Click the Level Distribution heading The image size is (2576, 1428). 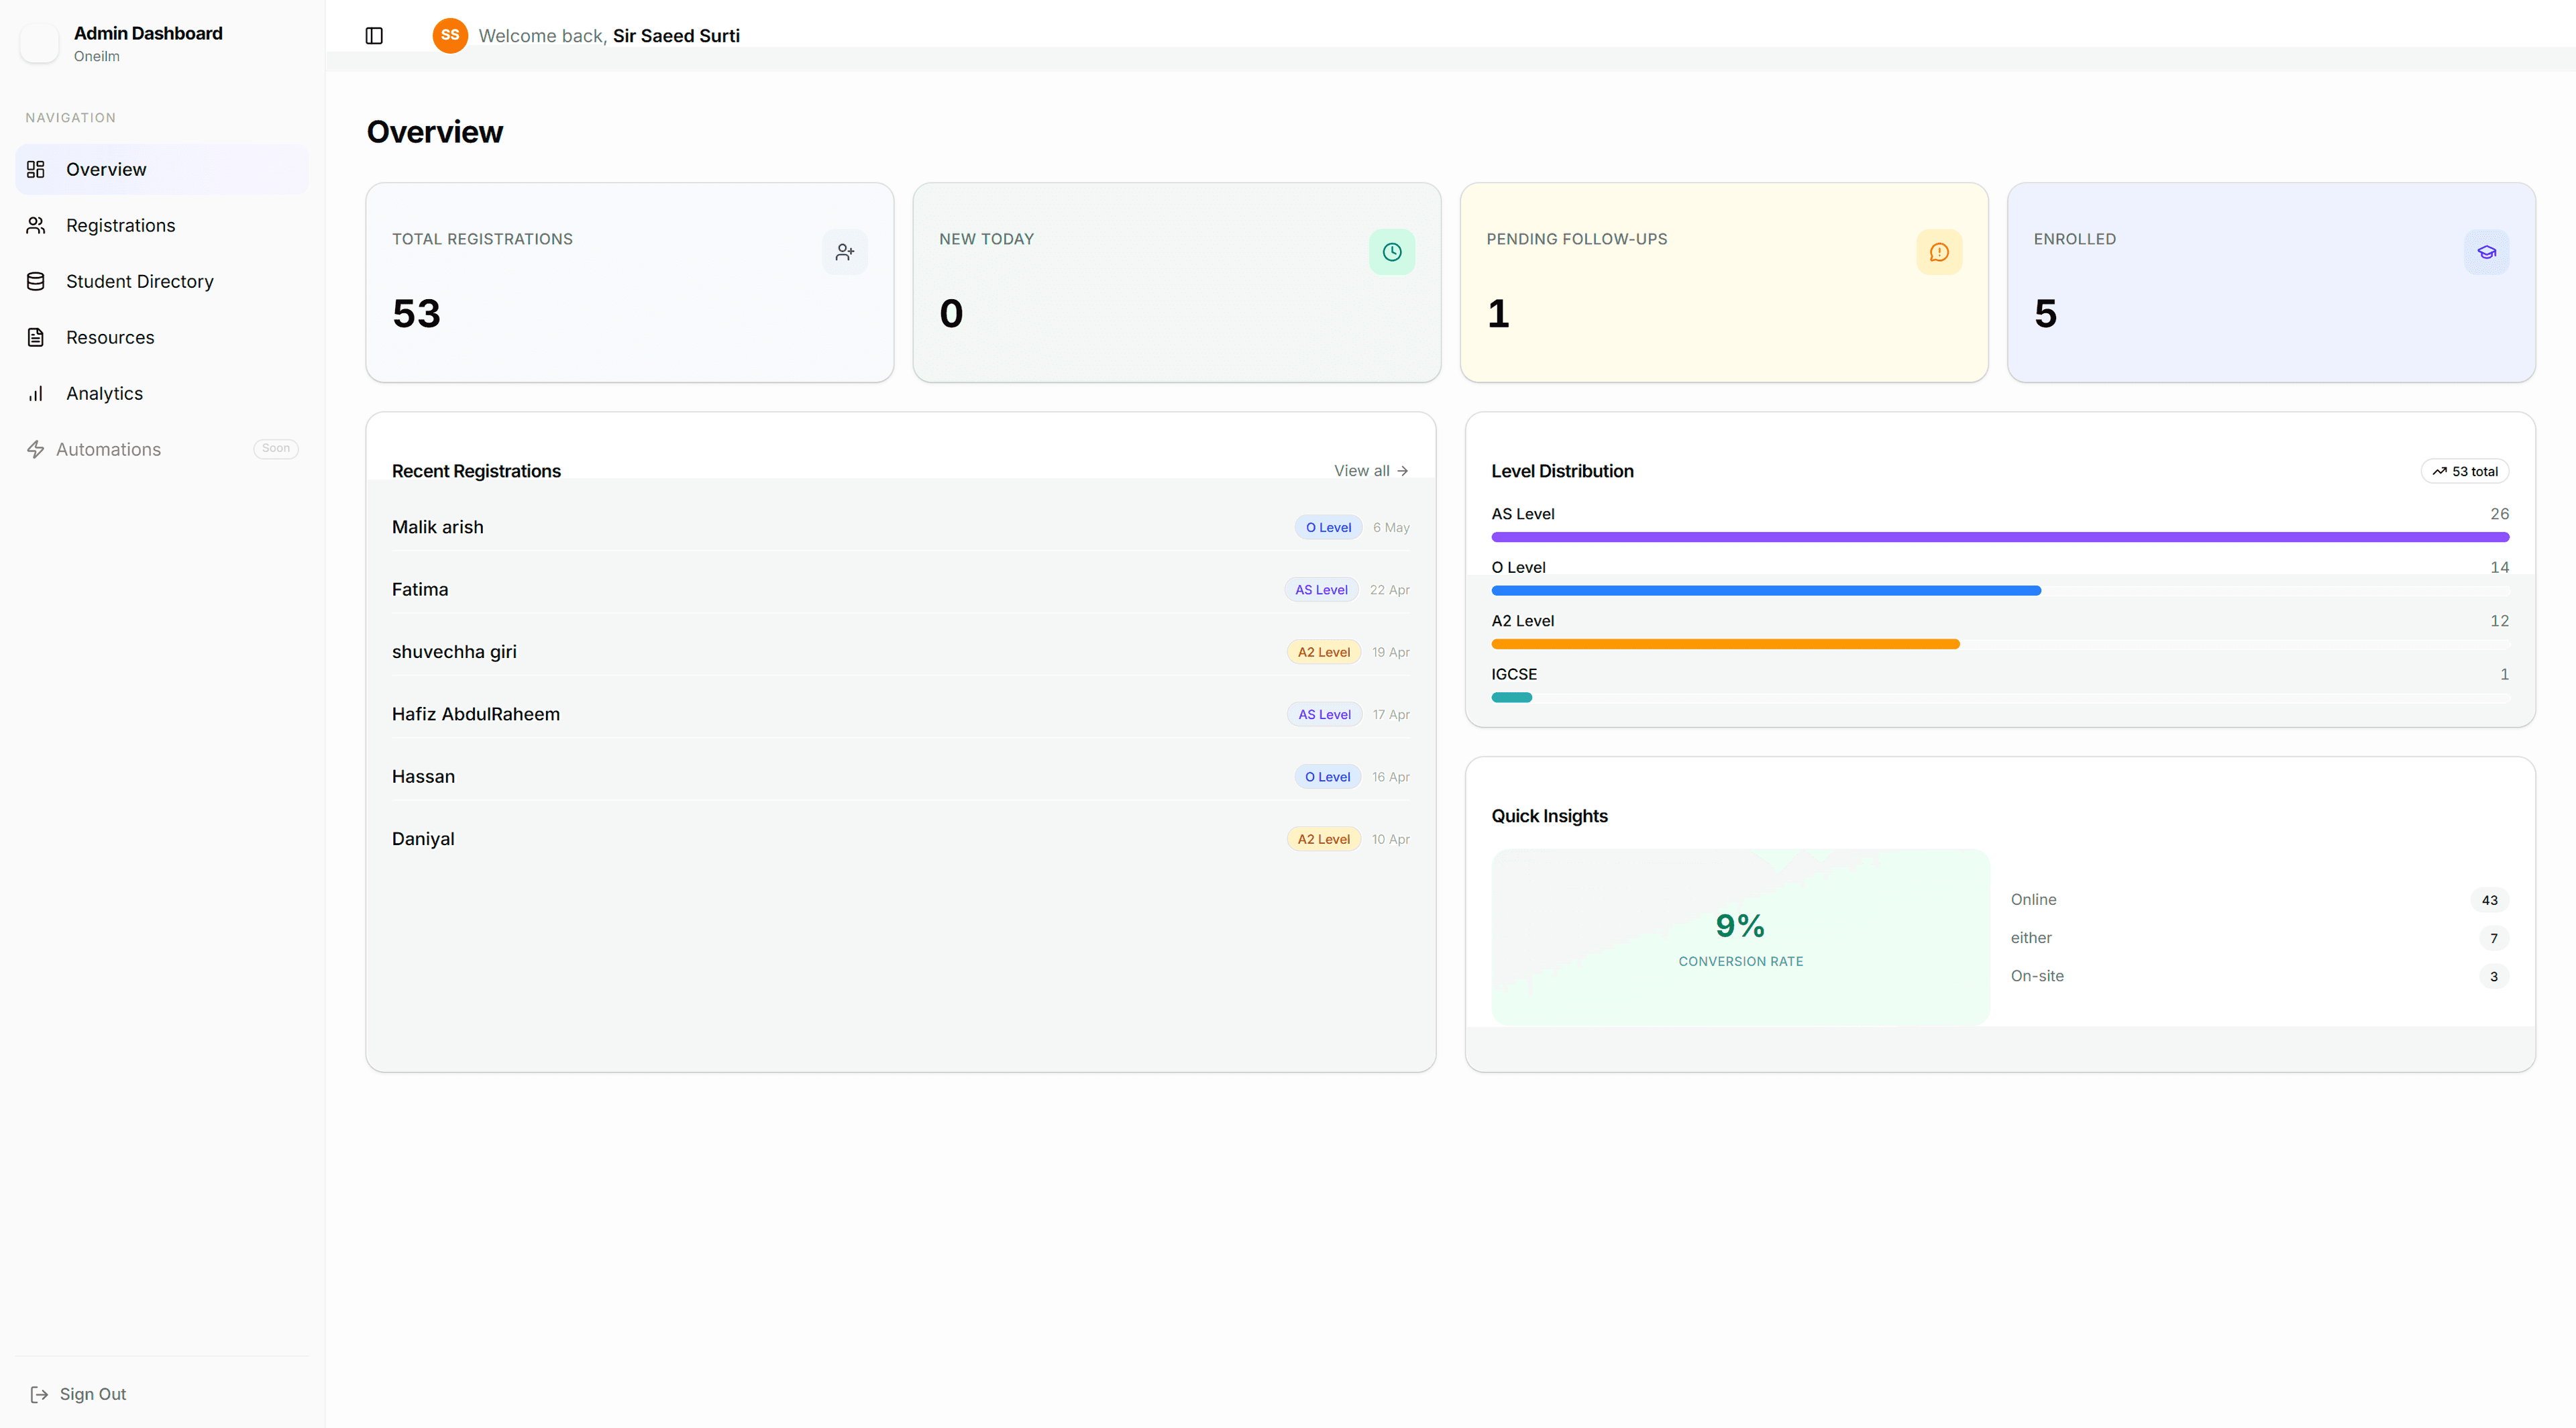(1562, 471)
